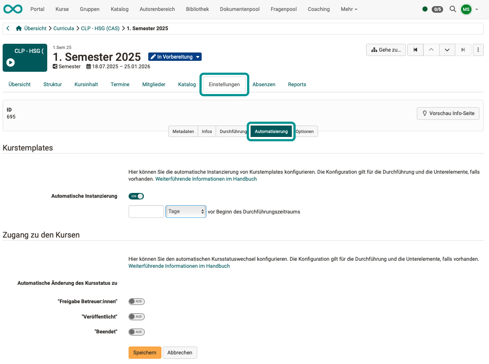The height and width of the screenshot is (364, 489).
Task: Enable the Veröffentlicht status toggle
Action: tap(136, 316)
